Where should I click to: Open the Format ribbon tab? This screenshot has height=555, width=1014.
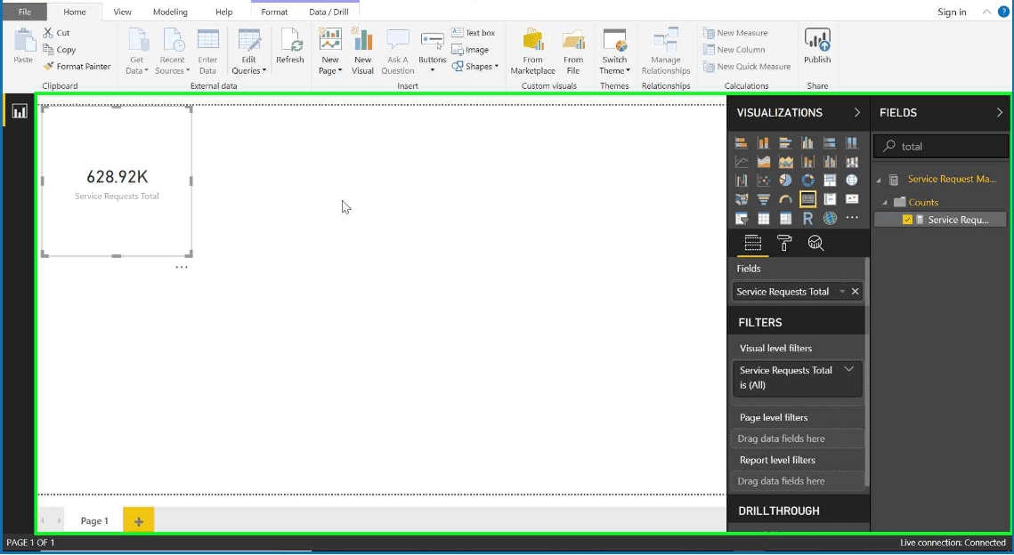coord(274,12)
